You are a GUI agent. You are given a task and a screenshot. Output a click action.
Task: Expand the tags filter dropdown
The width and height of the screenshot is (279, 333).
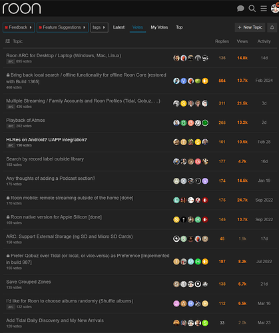point(99,27)
